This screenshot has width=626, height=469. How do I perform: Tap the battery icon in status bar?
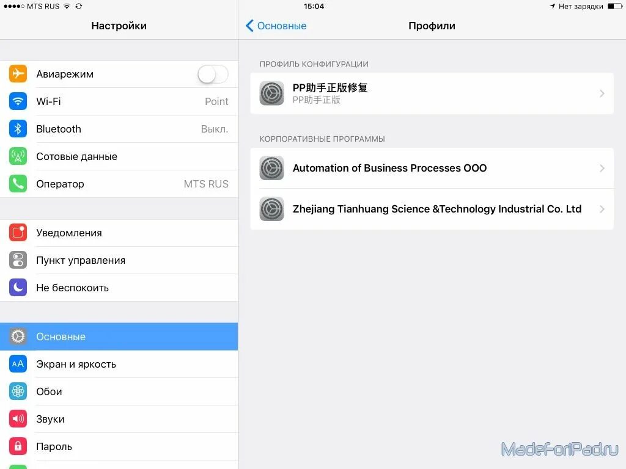[x=615, y=6]
